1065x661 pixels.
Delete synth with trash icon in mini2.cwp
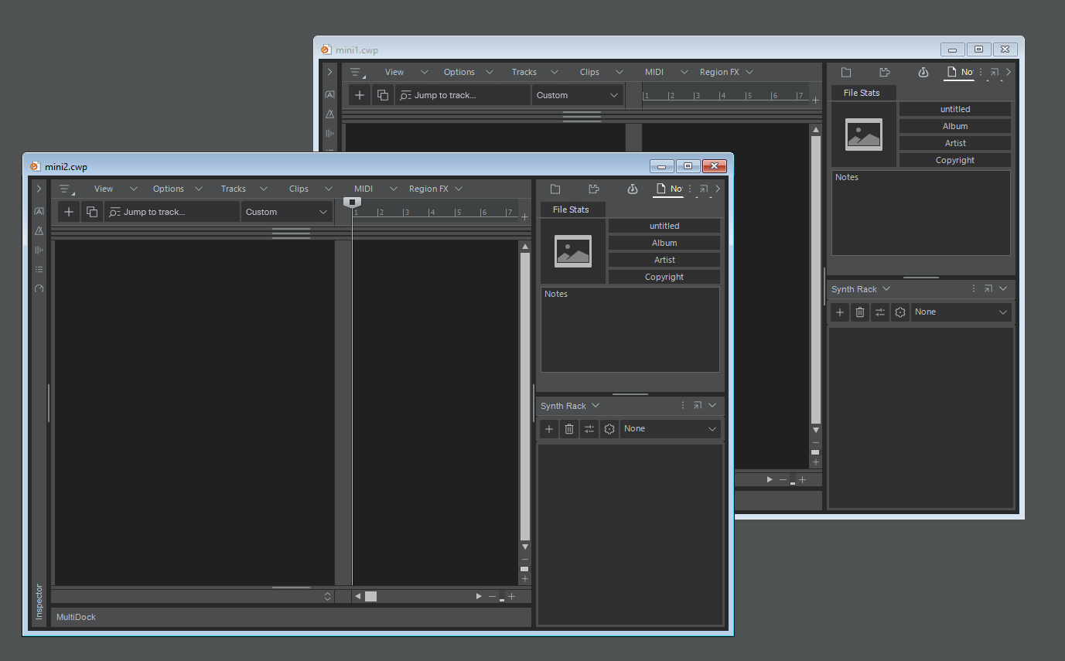tap(569, 429)
